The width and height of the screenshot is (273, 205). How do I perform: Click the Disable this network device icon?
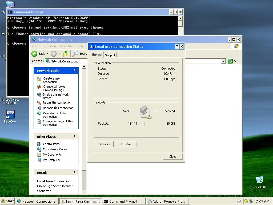point(39,95)
